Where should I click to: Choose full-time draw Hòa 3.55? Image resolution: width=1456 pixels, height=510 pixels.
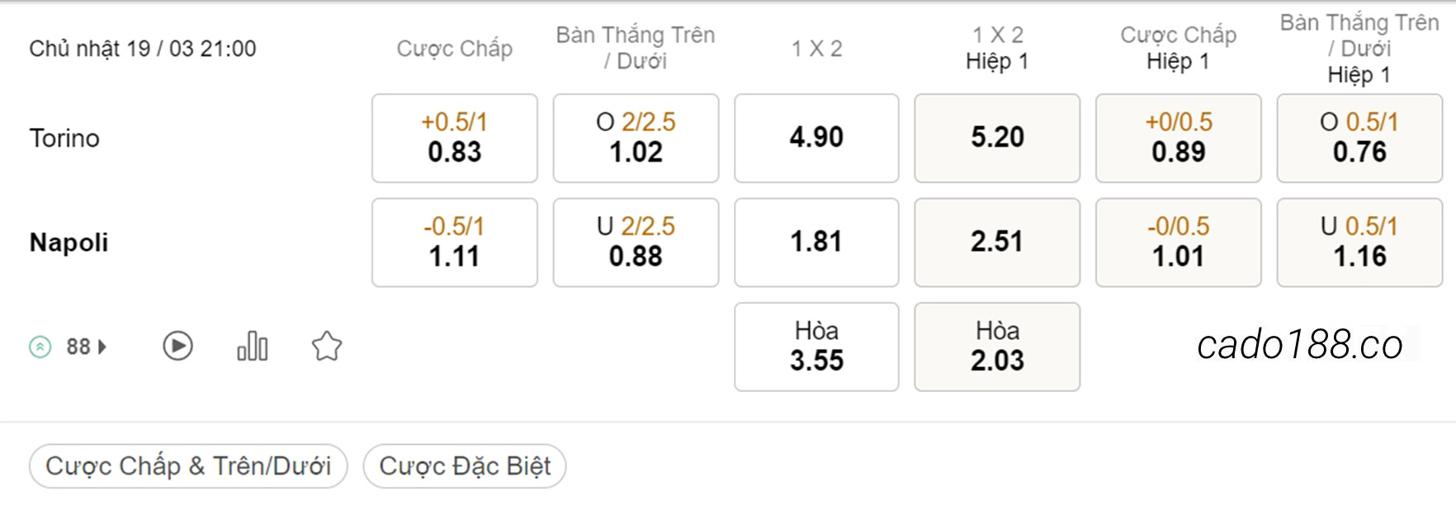coord(816,347)
